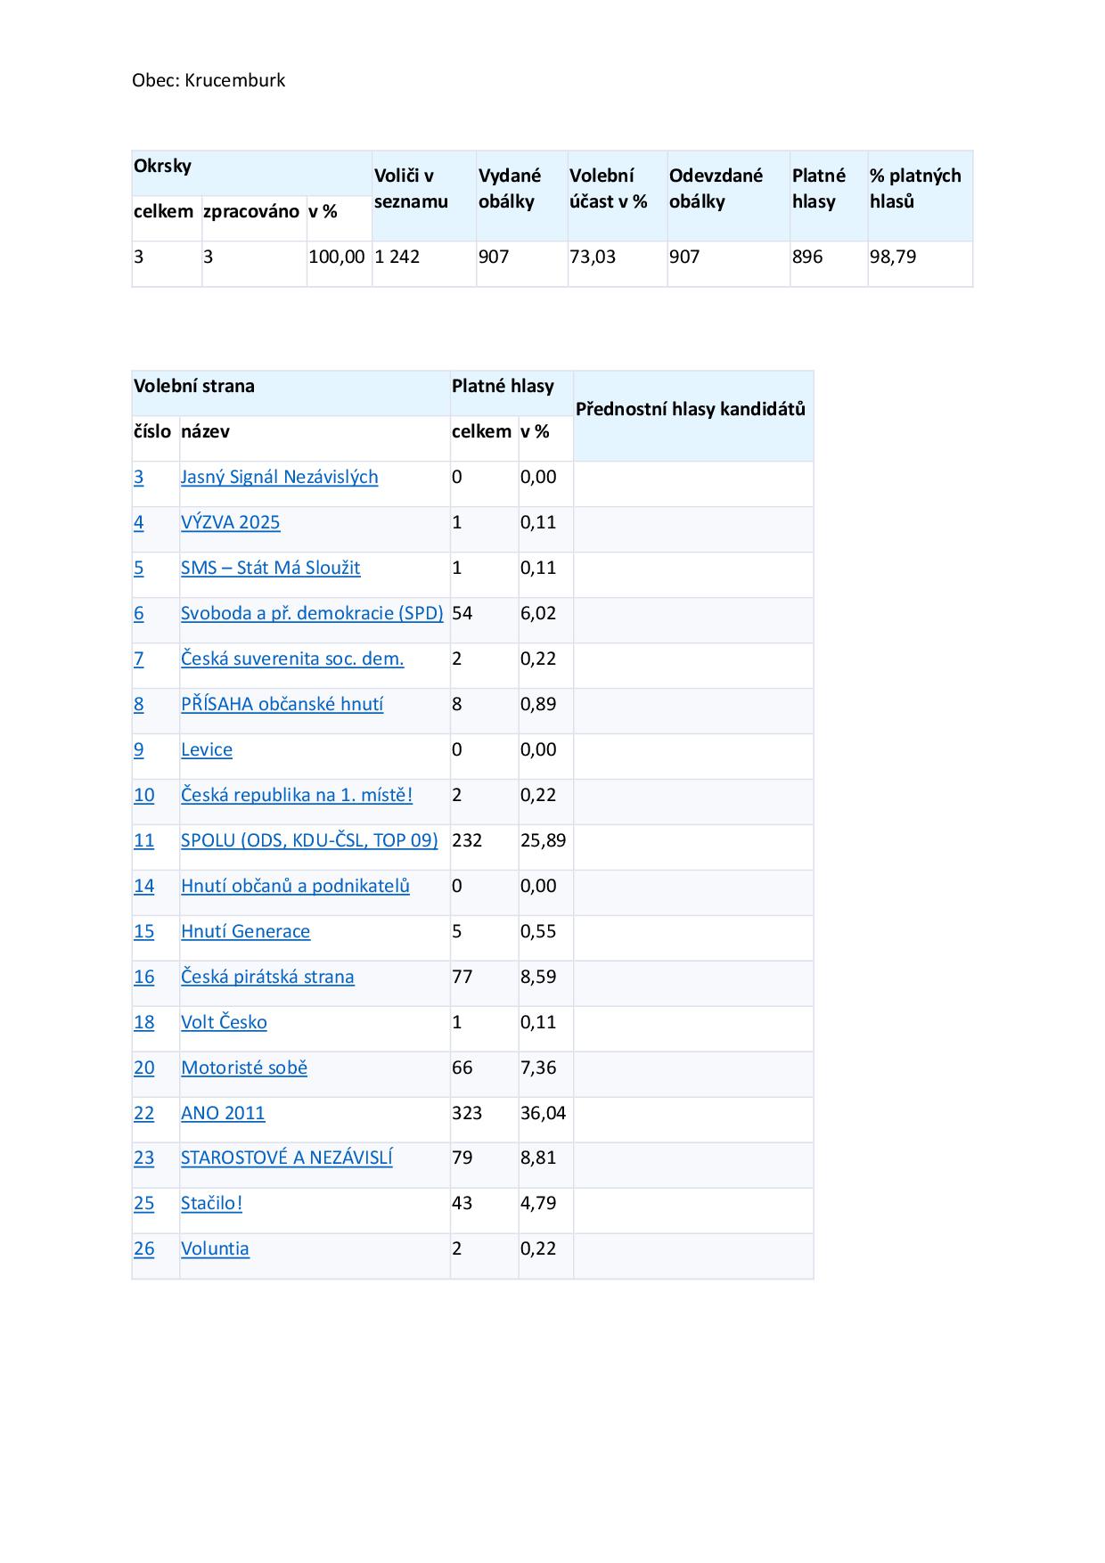Viewport: 1105px width, 1563px height.
Task: Open the Levice party link
Action: [x=206, y=749]
